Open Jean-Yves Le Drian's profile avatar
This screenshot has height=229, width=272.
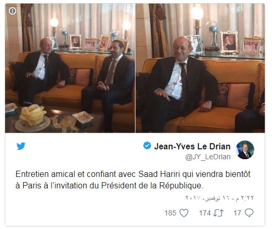245,150
